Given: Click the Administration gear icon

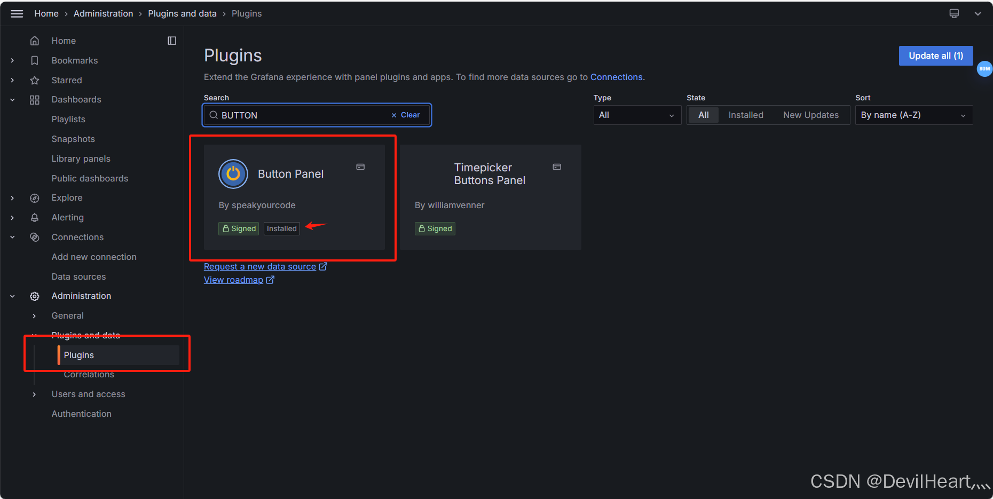Looking at the screenshot, I should pos(35,296).
